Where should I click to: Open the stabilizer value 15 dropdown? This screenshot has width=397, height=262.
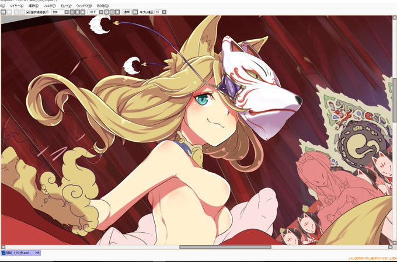[164, 12]
